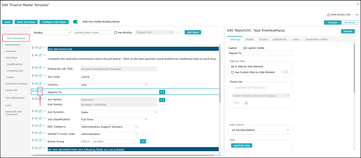The width and height of the screenshot is (361, 158).
Task: Uncheck Is Side-by-Side Element
Action: click(x=233, y=67)
